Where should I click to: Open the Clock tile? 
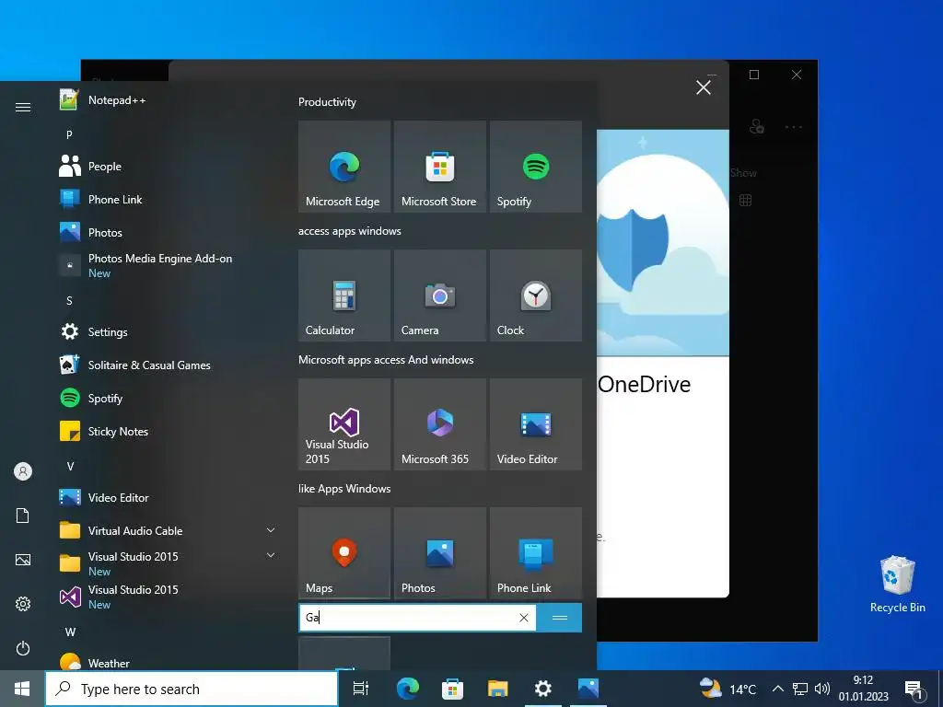click(x=536, y=296)
